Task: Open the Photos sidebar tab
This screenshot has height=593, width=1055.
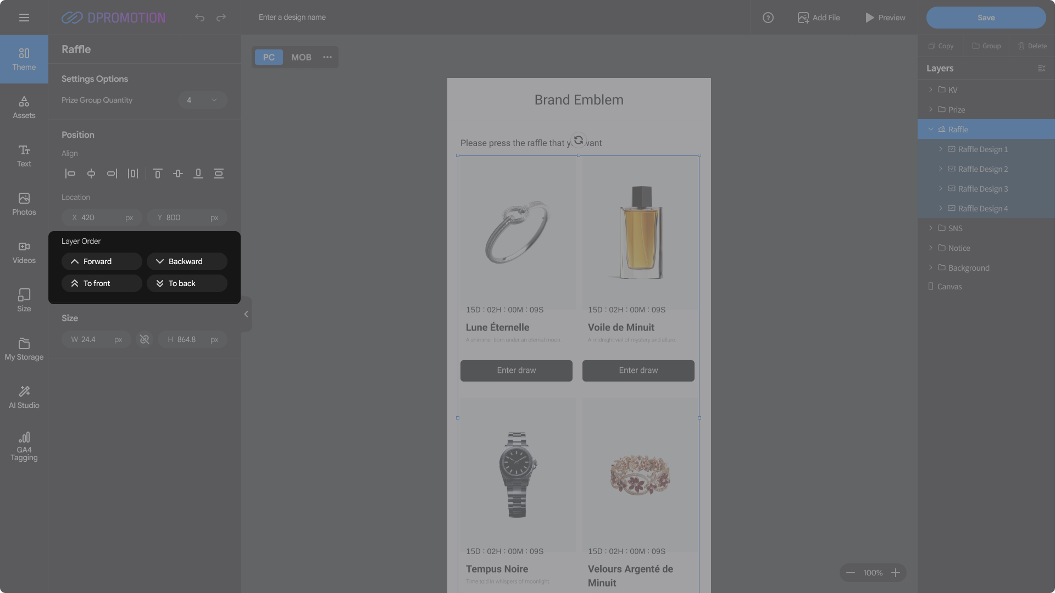Action: point(24,204)
